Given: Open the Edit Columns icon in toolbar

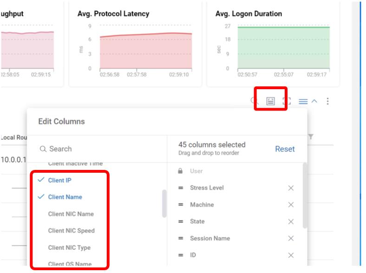Looking at the screenshot, I should pos(270,101).
